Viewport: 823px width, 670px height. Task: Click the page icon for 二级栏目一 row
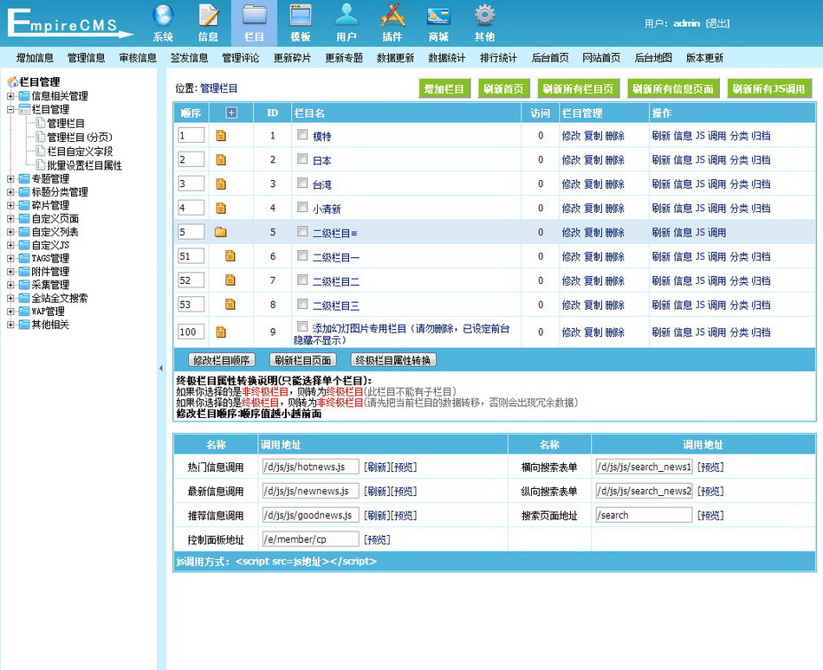point(230,256)
